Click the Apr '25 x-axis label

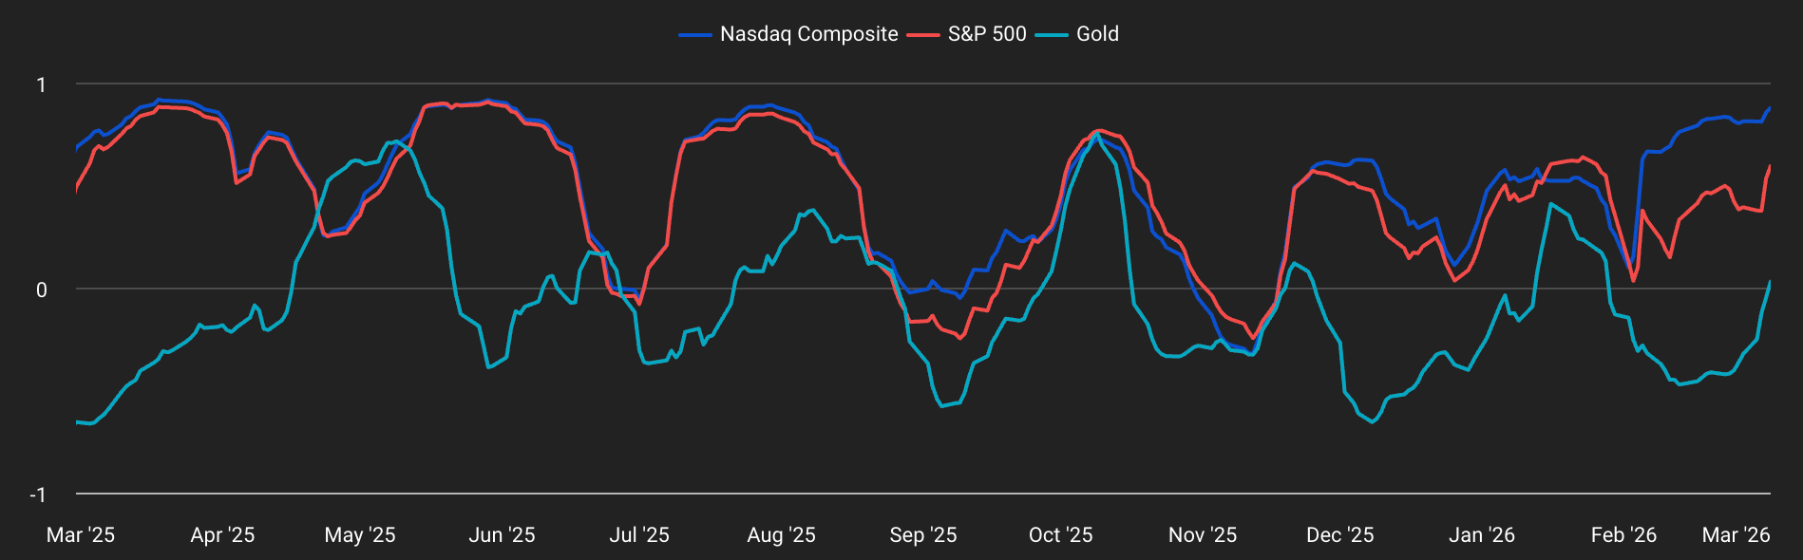[222, 535]
